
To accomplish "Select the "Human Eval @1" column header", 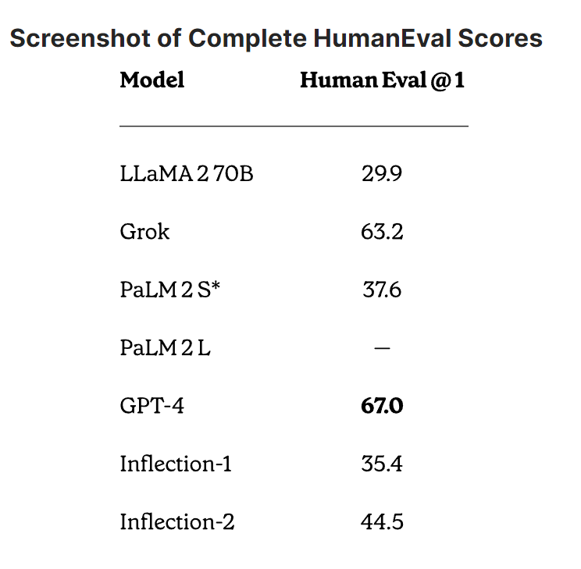I will [x=382, y=80].
